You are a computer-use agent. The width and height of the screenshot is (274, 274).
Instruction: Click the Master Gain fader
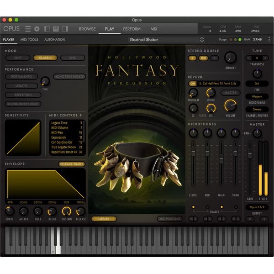coord(250,153)
